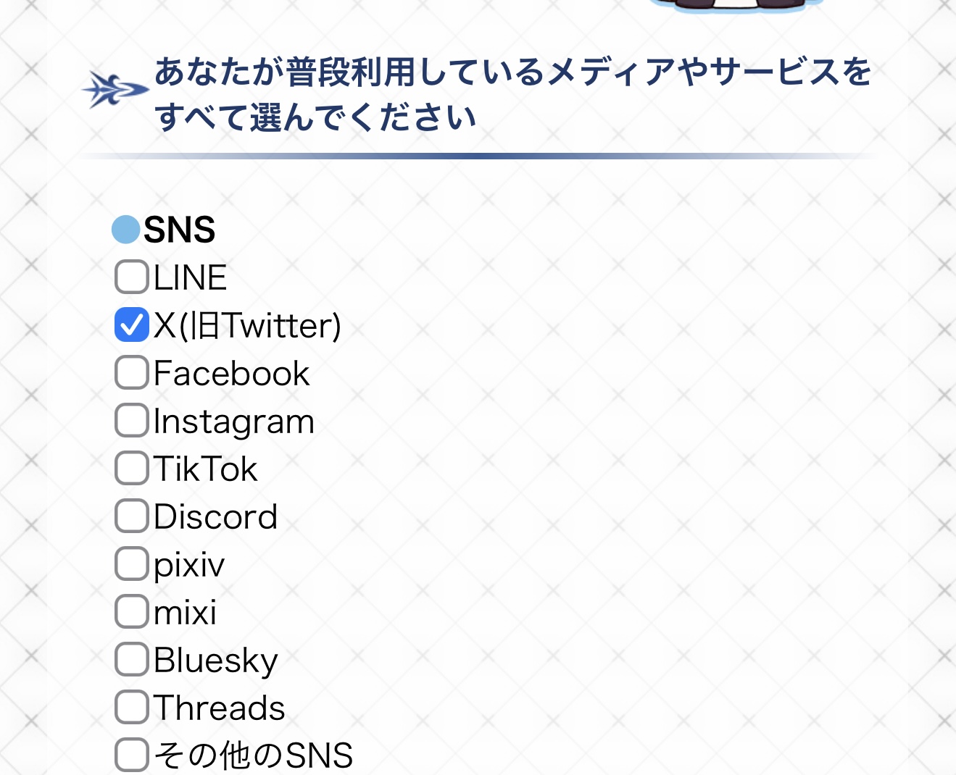Mark the mixi checkbox

131,611
